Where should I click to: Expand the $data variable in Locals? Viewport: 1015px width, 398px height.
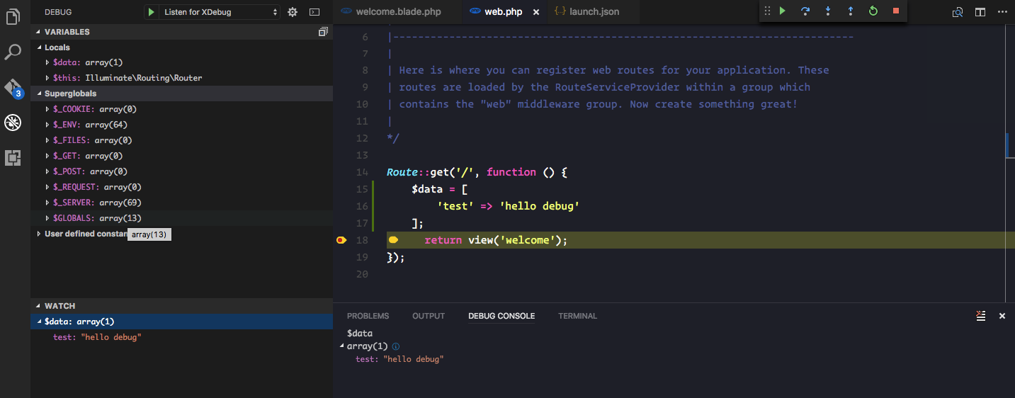pos(47,63)
